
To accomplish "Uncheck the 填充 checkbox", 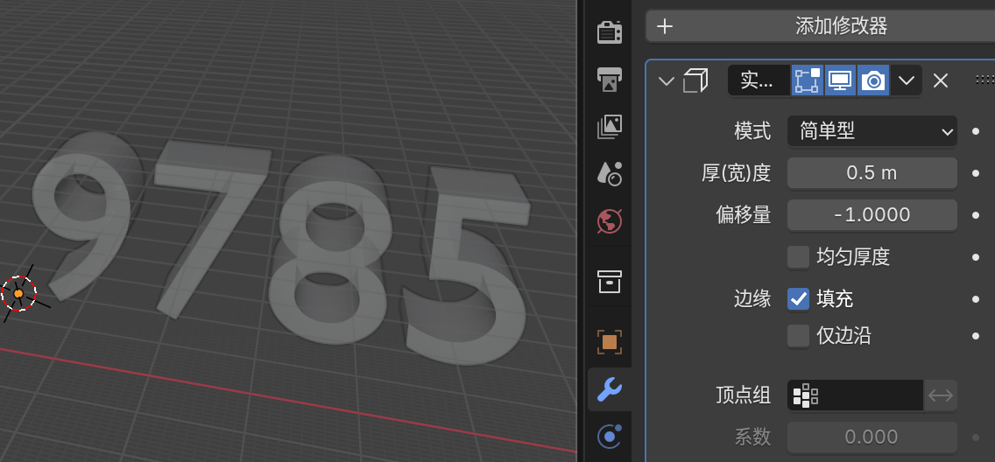I will [798, 298].
